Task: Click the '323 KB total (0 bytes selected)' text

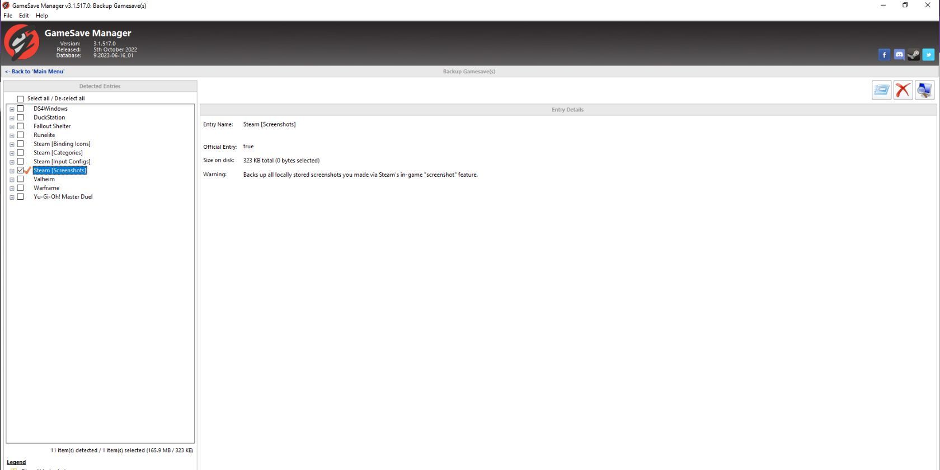Action: [281, 161]
